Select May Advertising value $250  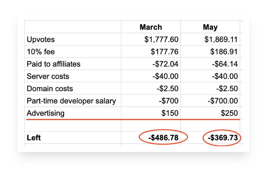coord(210,113)
